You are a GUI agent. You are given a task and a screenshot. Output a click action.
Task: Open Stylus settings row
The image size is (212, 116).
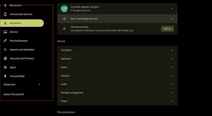117,67
